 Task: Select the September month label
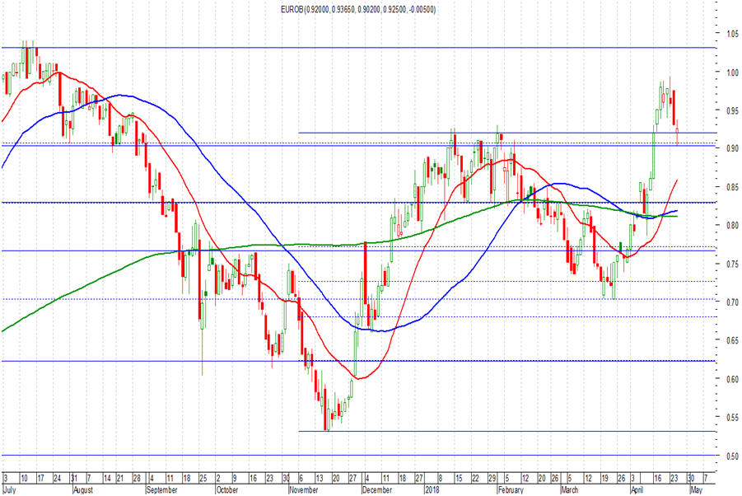coord(162,490)
